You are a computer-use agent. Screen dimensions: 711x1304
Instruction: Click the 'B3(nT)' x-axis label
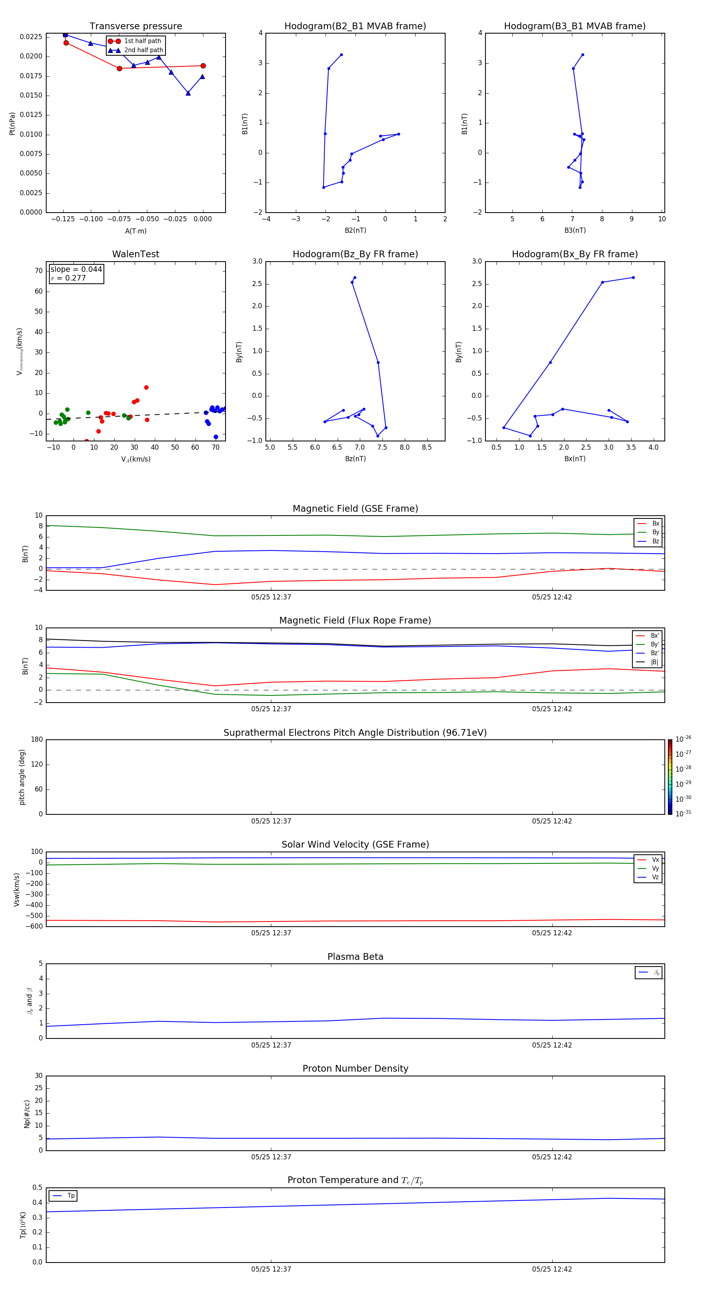[x=575, y=231]
